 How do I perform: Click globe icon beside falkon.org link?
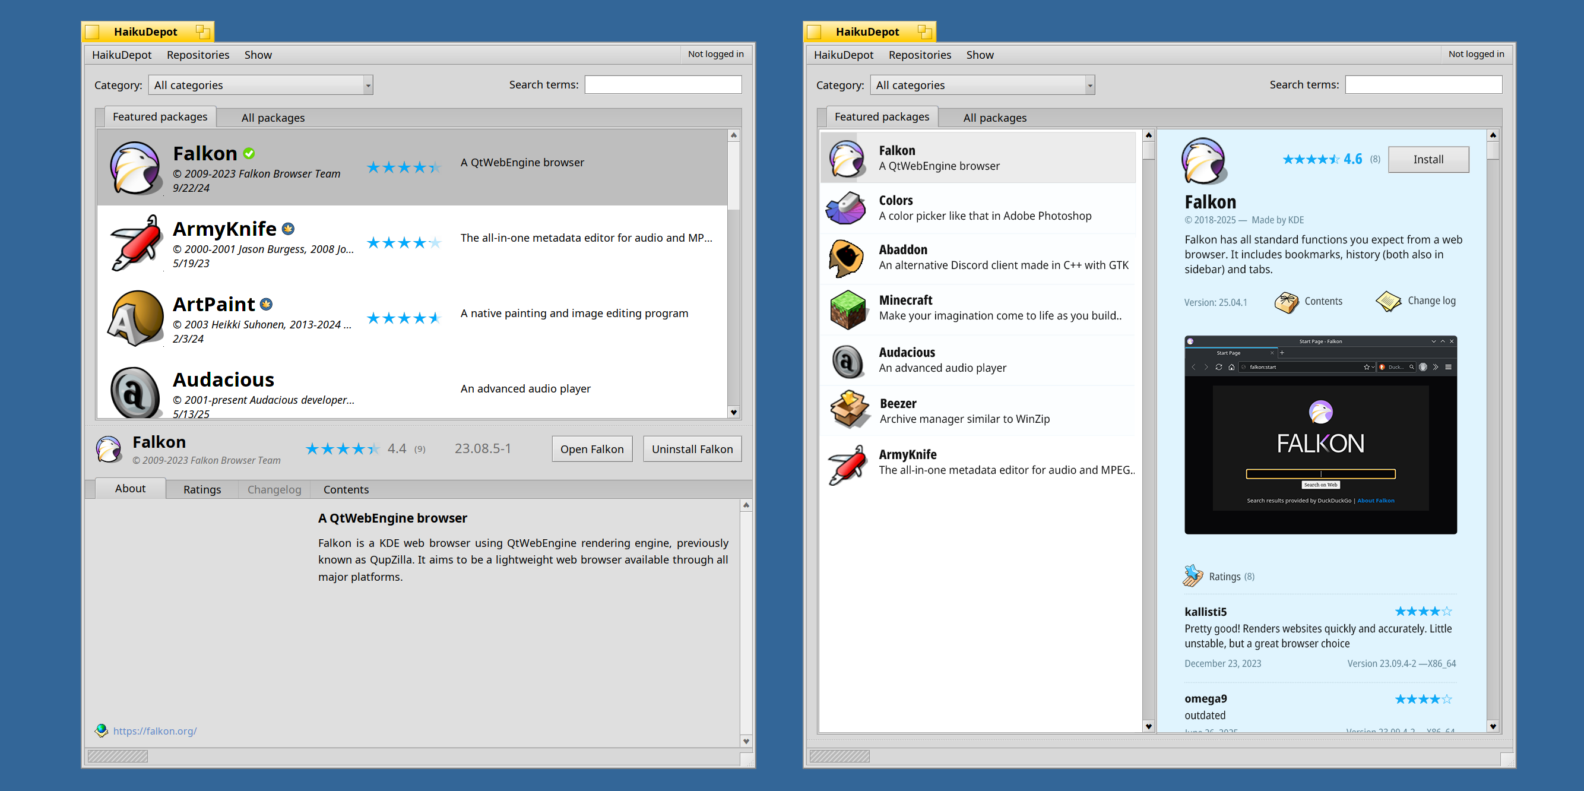pos(102,730)
